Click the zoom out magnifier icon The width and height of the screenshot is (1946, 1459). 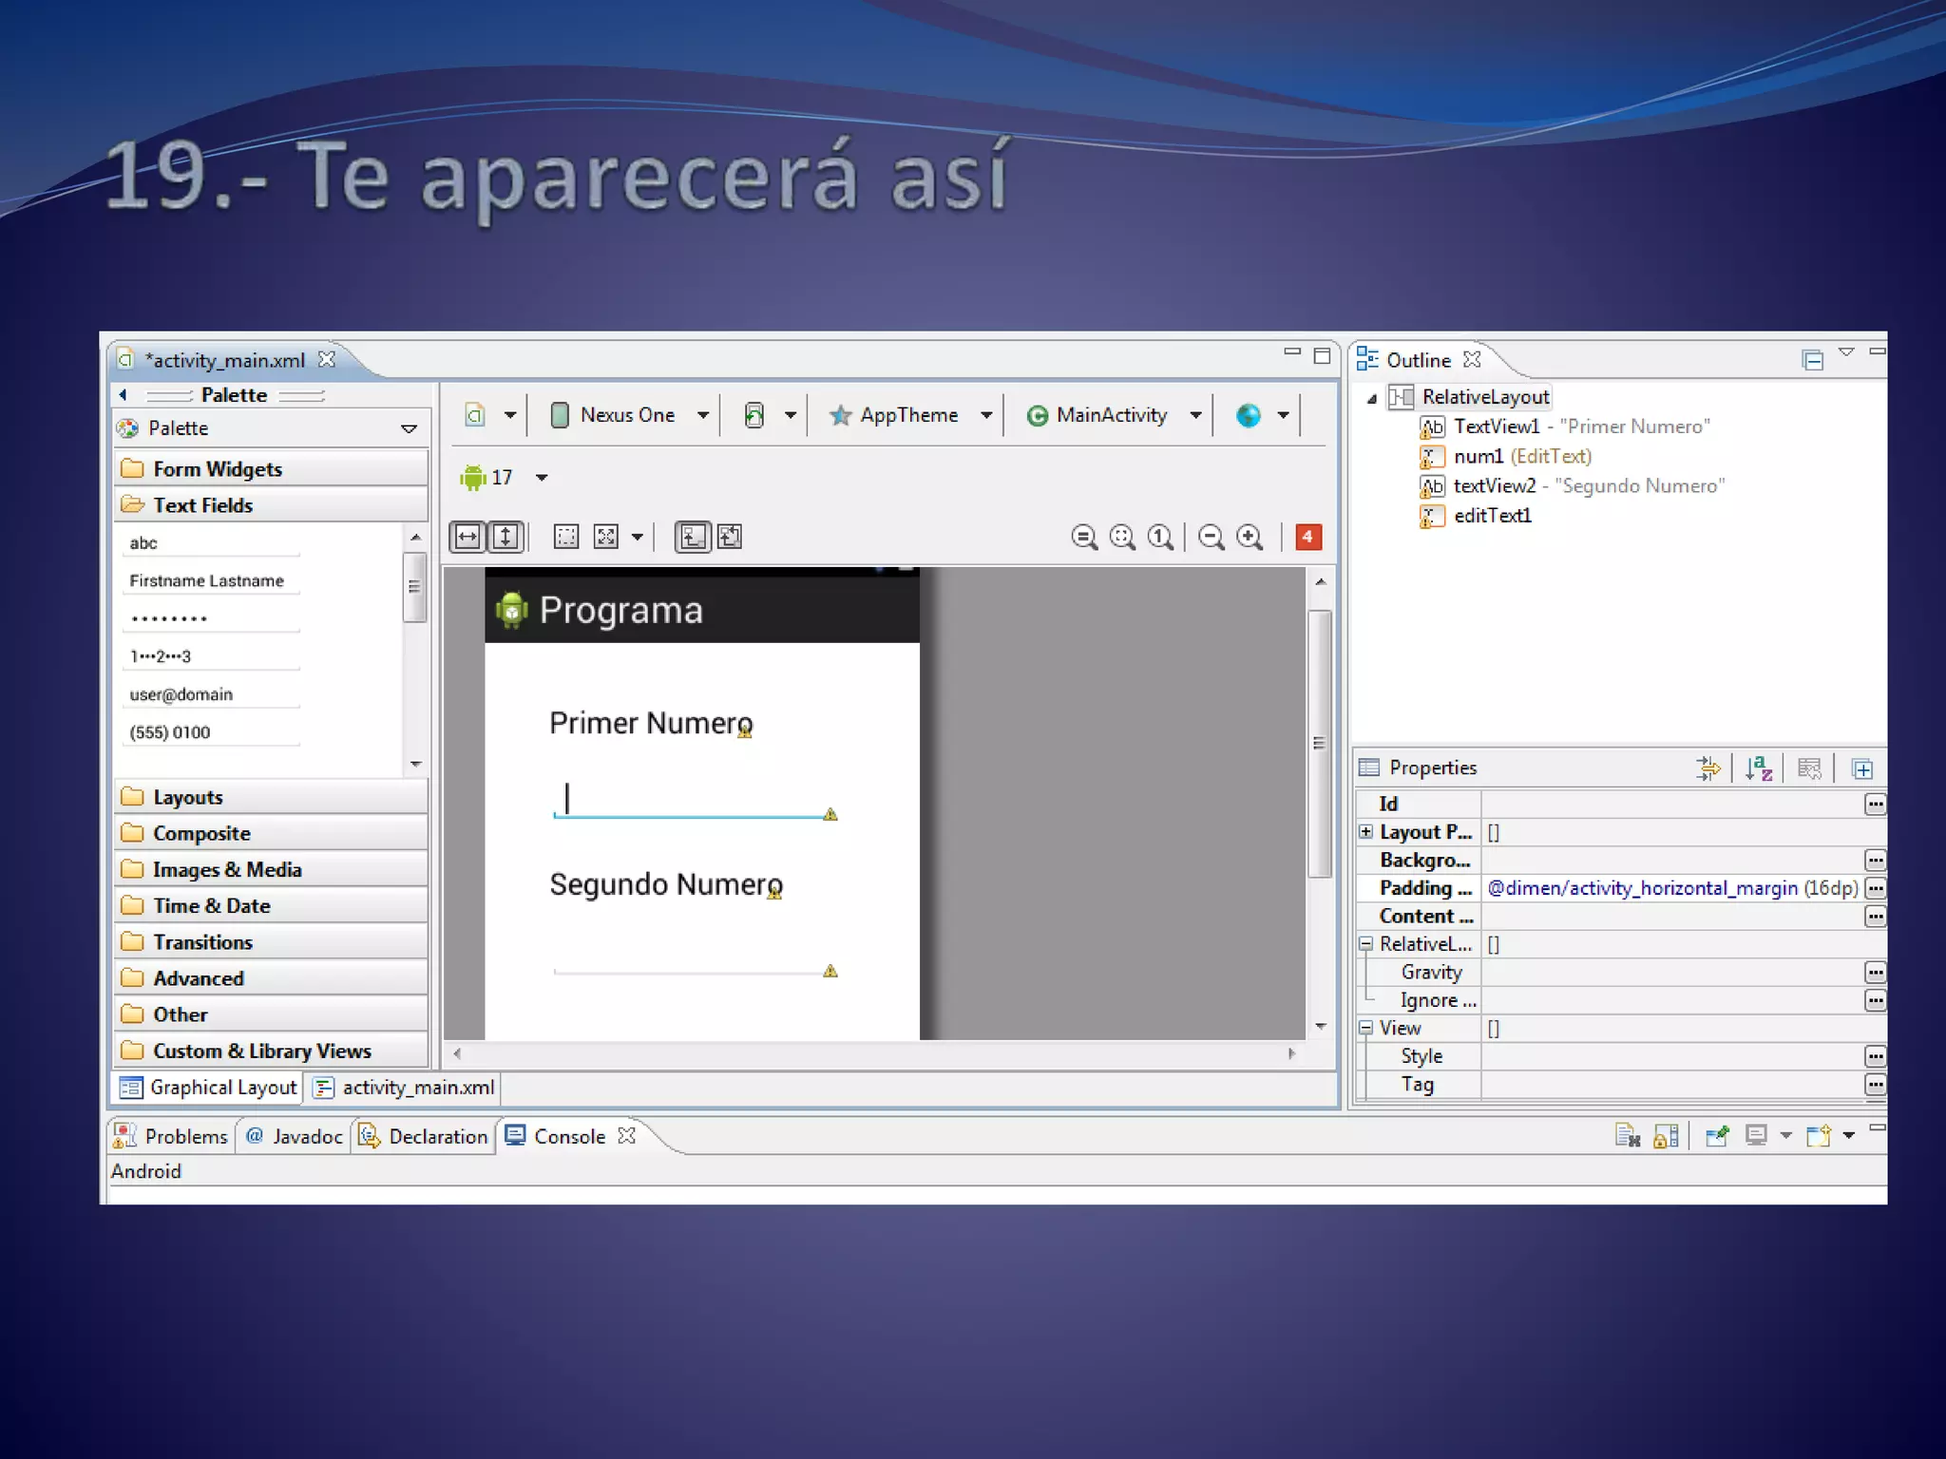click(x=1211, y=538)
